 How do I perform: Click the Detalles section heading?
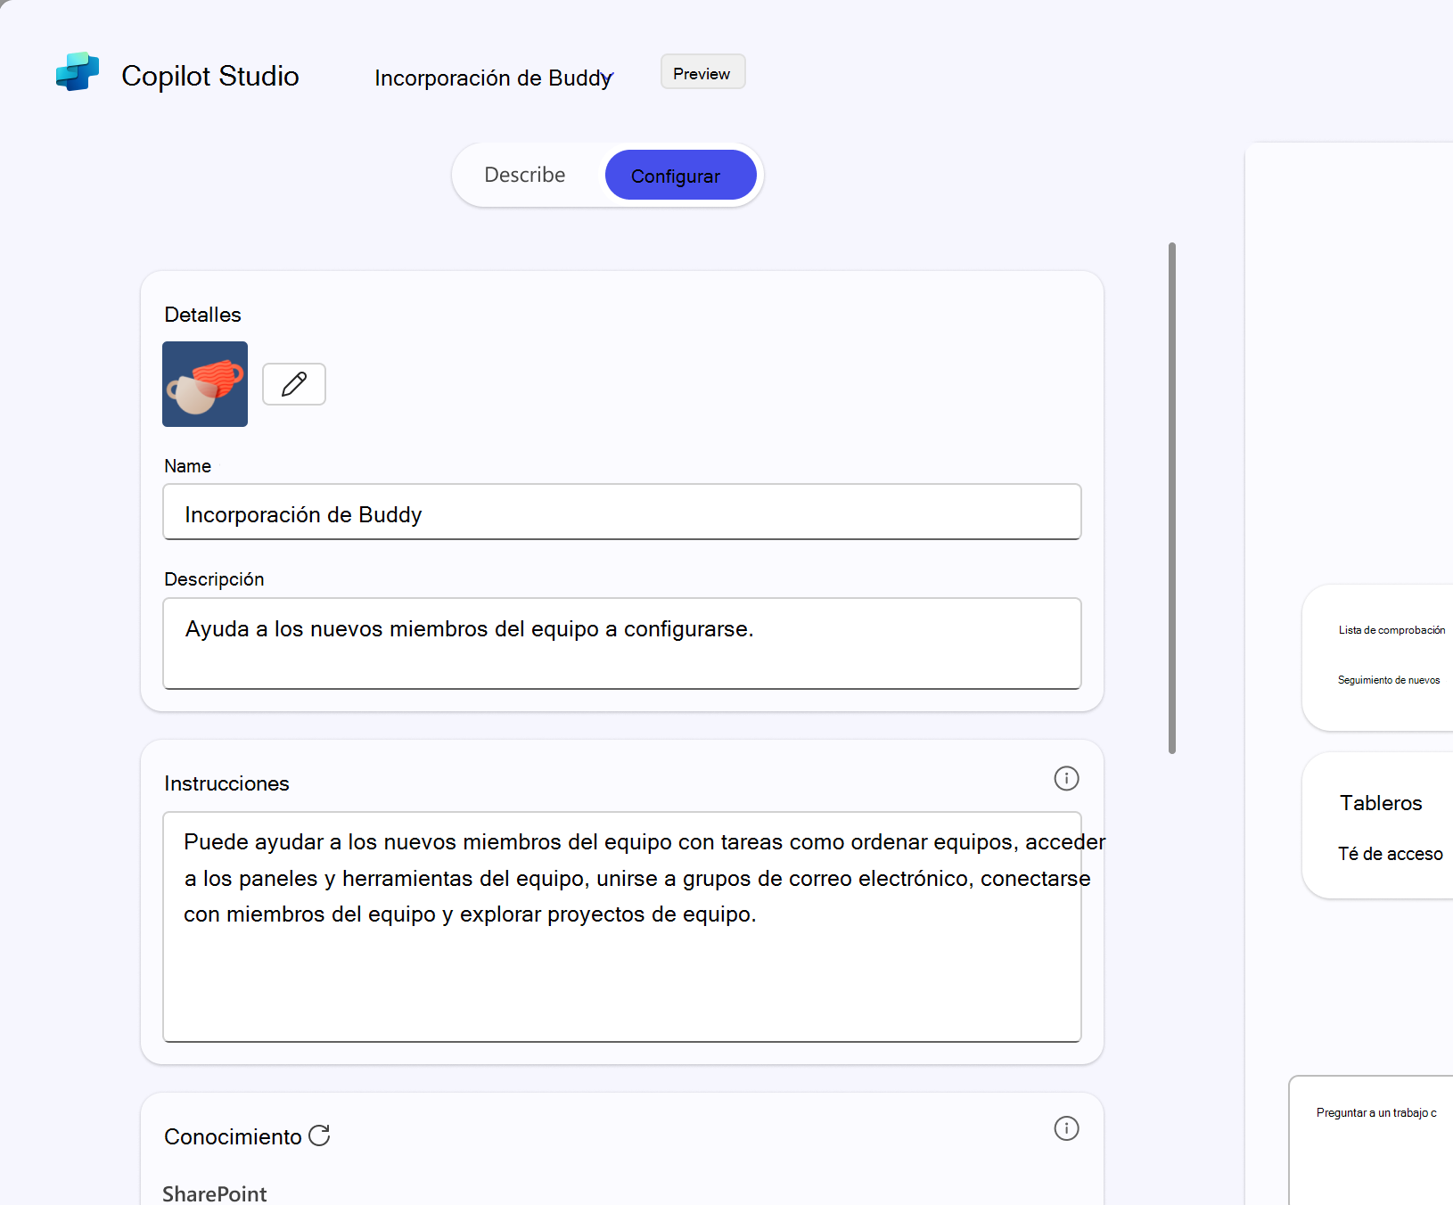tap(203, 315)
